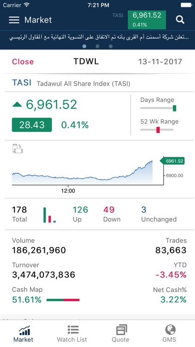This screenshot has height=347, width=195.
Task: Select the Market tab icon
Action: coord(24,334)
